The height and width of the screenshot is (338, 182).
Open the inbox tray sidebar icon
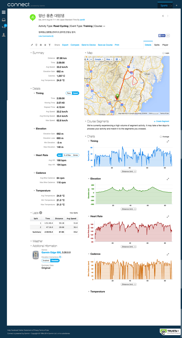(x=3, y=20)
